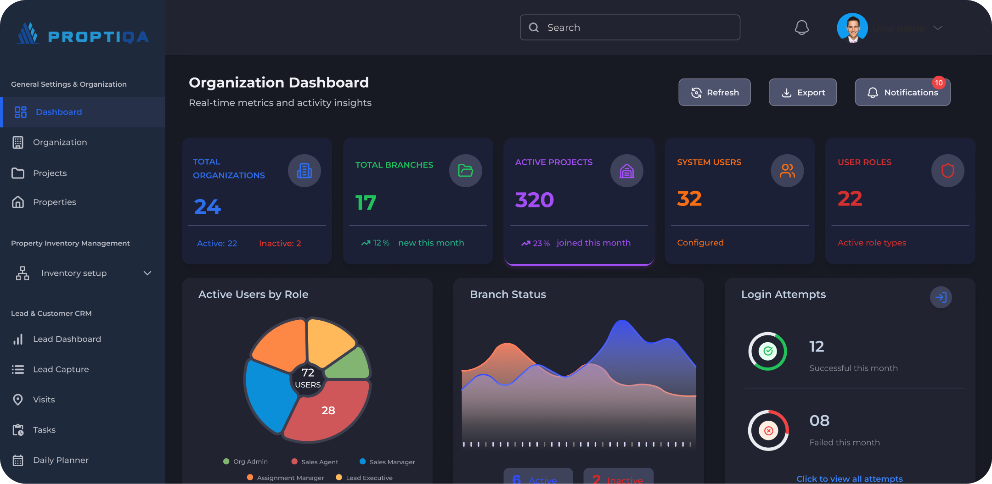Click the Proptiqa logo

83,34
